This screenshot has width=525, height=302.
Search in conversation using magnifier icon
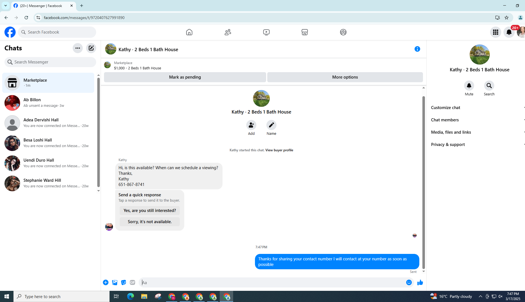(x=489, y=86)
